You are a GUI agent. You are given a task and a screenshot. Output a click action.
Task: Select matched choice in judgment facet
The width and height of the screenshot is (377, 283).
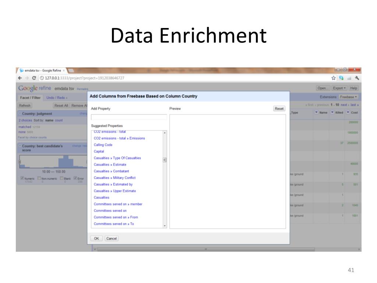25,127
